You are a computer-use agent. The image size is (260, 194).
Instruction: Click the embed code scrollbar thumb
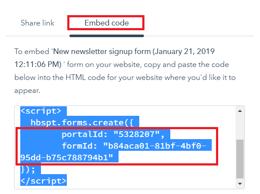tap(240, 156)
